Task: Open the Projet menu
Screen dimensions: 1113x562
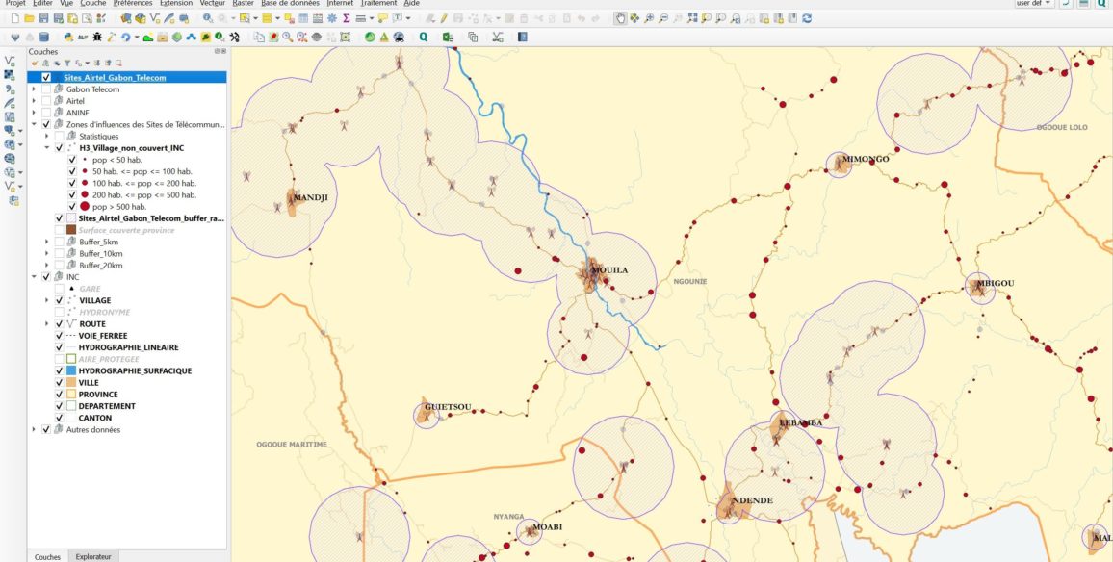Action: [14, 4]
